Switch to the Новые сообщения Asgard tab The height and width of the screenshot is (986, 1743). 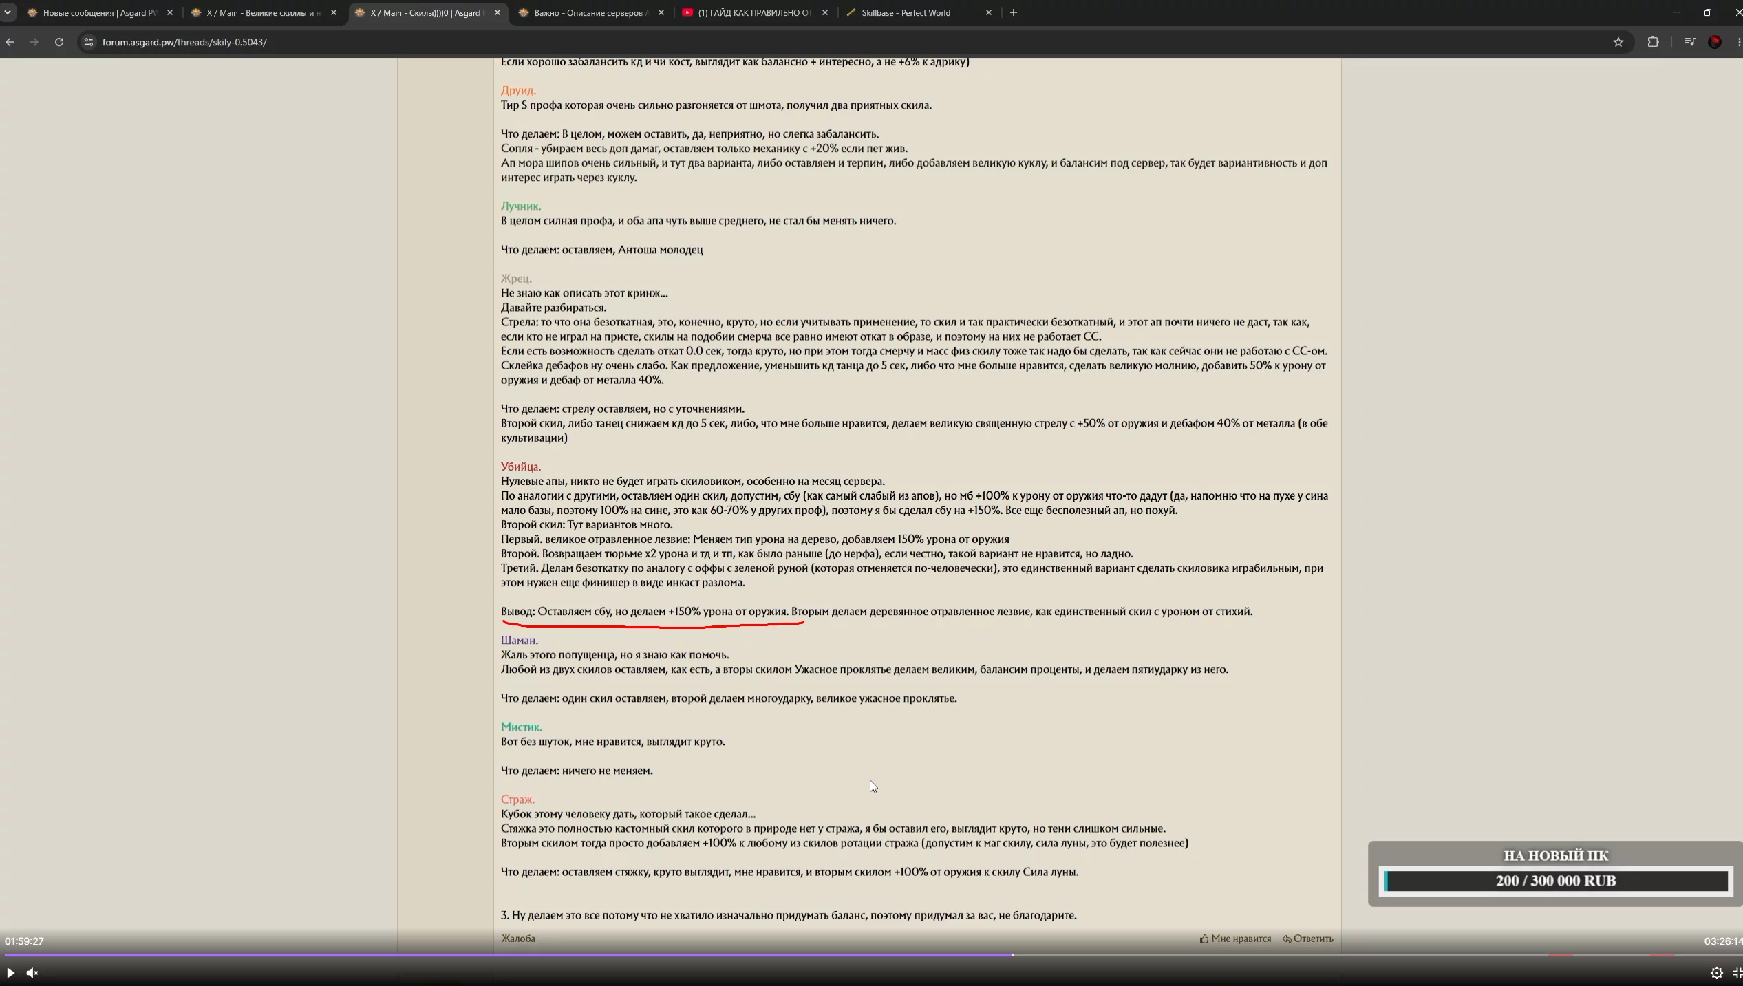[x=100, y=12]
